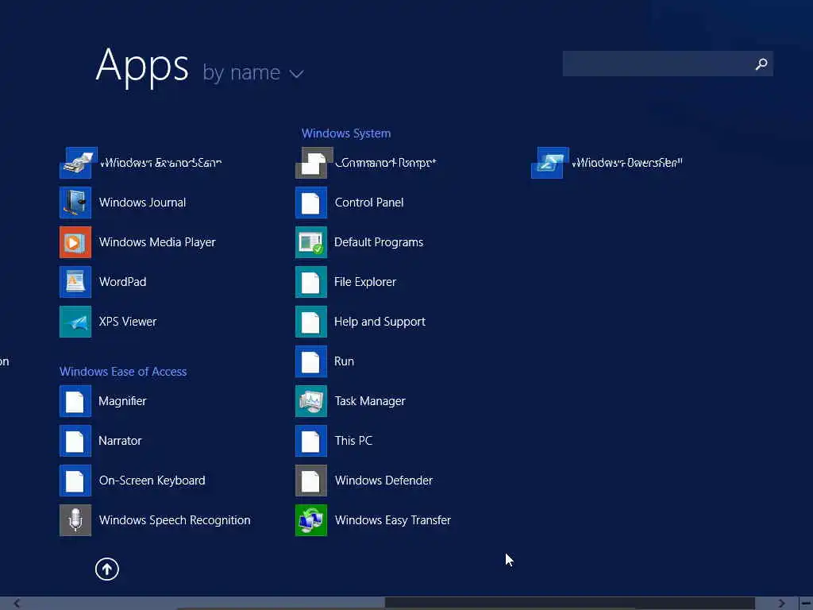This screenshot has width=813, height=610.
Task: Click the 'XPS Viewer' label
Action: click(x=128, y=322)
